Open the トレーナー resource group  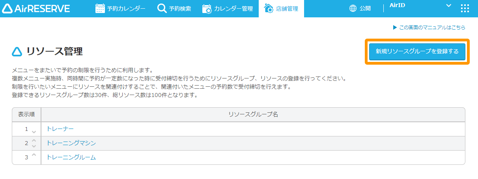tap(60, 129)
